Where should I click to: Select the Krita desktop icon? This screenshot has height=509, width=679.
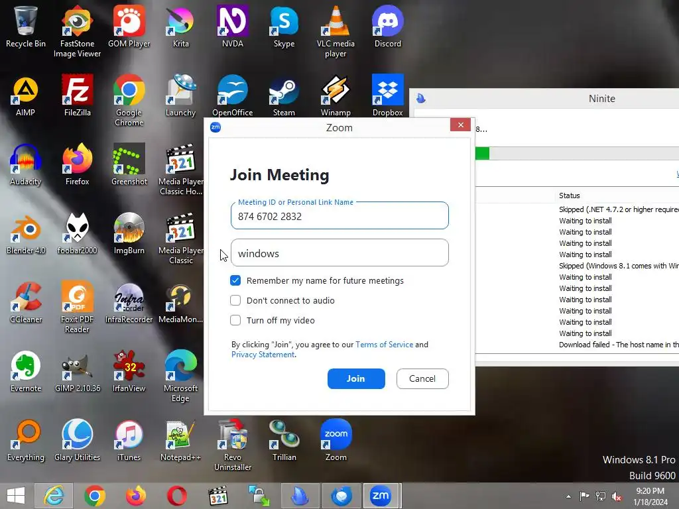(180, 26)
